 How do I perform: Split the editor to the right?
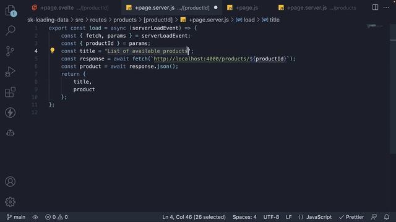[x=376, y=7]
